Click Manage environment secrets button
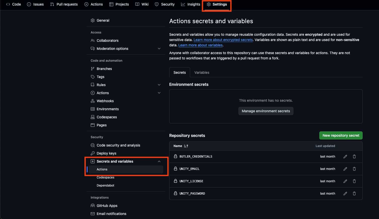Screen dimensions: 379x219 [266, 111]
